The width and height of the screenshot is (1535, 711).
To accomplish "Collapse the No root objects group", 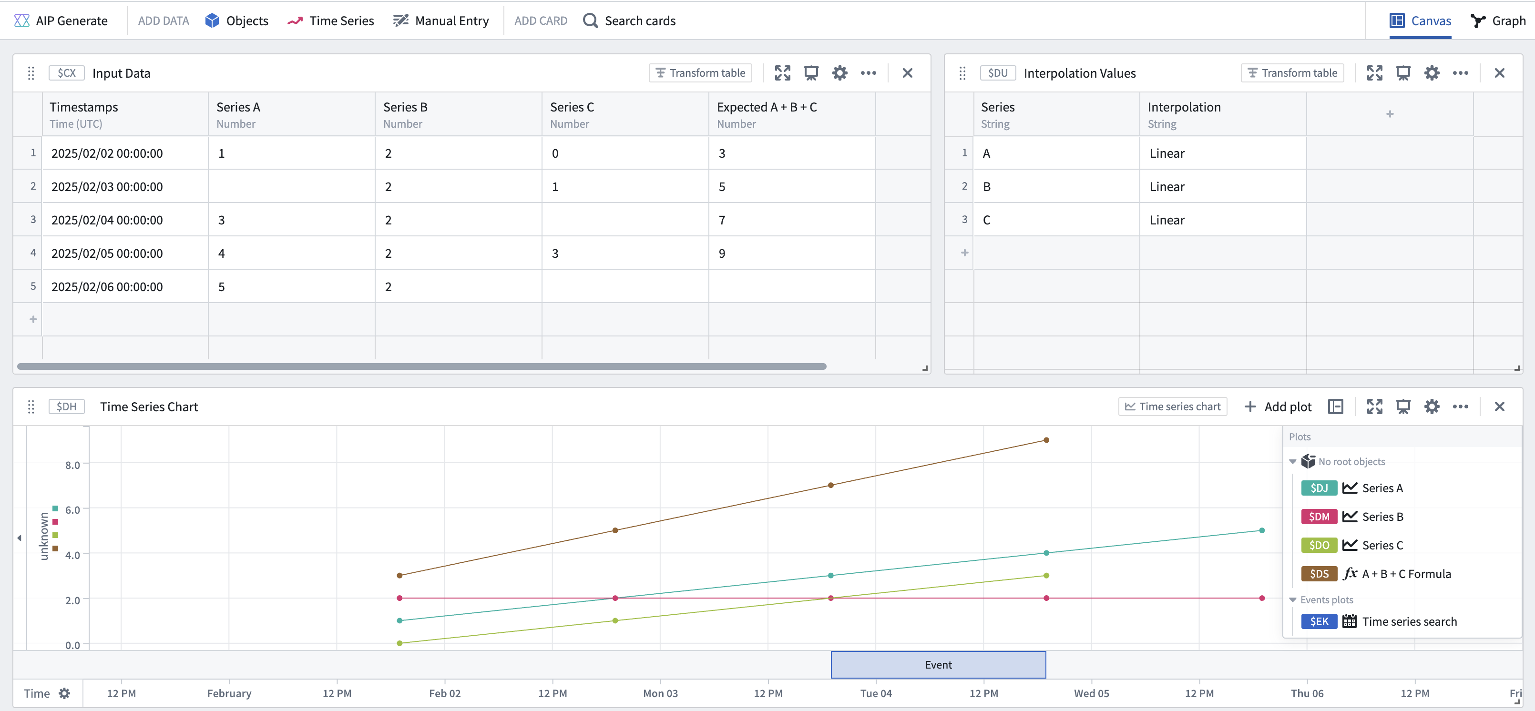I will (1292, 461).
